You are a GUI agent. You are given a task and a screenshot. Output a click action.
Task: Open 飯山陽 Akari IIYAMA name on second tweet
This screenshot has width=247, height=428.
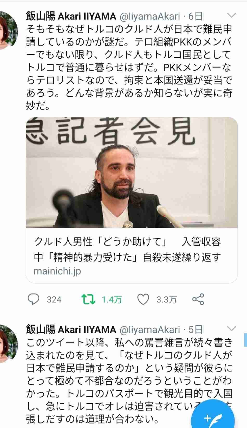[71, 330]
